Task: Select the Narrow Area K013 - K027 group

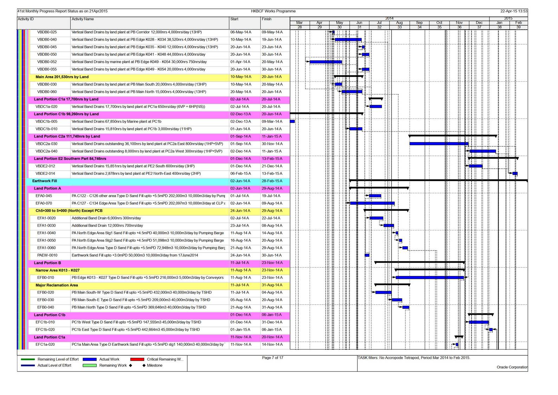Action: (x=160, y=270)
